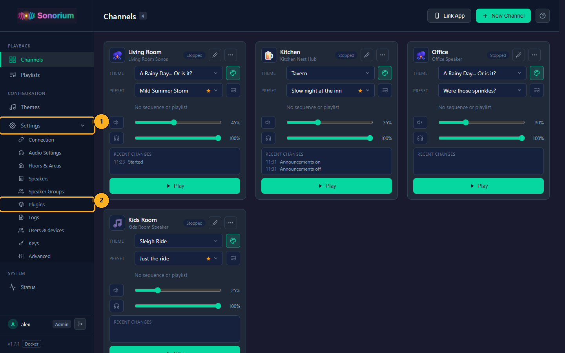Mute the Office speaker volume

tap(420, 122)
